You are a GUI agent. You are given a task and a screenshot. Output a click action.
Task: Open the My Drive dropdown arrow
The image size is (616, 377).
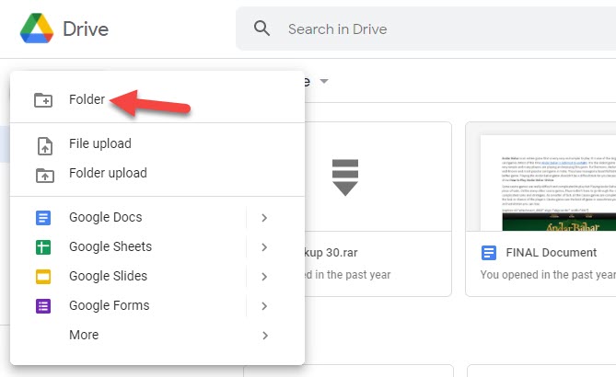click(x=324, y=82)
